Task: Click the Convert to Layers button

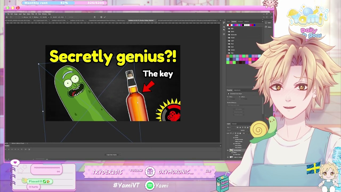Action: pos(239,115)
